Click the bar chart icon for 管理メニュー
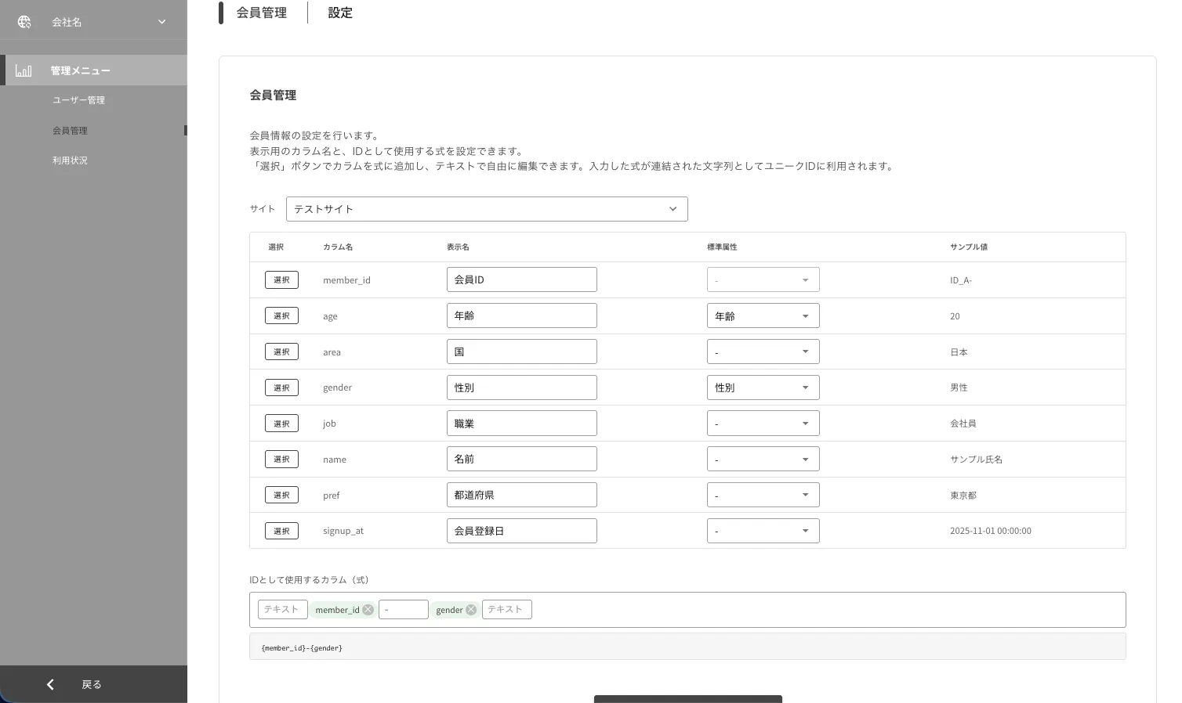This screenshot has width=1182, height=703. pyautogui.click(x=24, y=70)
